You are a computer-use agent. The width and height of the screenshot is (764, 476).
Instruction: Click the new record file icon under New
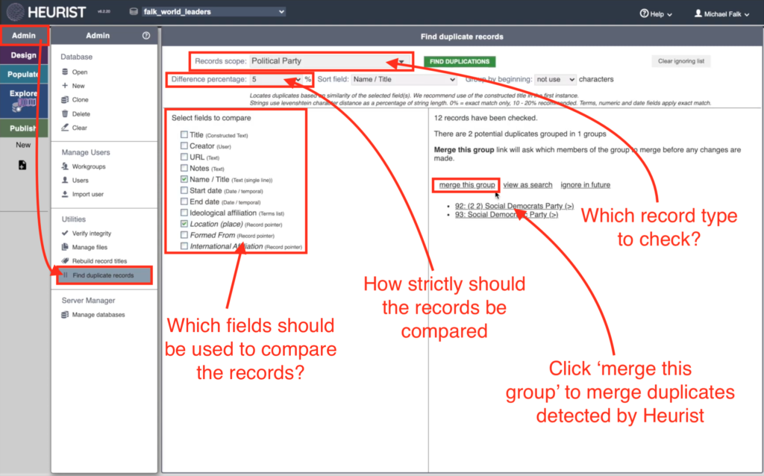[x=22, y=165]
